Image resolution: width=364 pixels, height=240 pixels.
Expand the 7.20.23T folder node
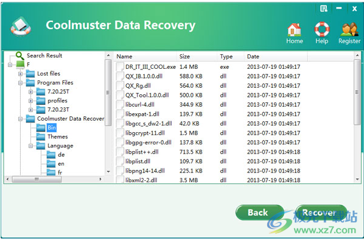tap(30, 110)
